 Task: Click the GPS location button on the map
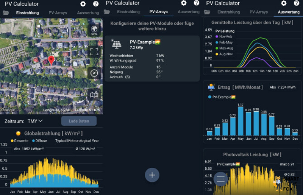coord(94,30)
